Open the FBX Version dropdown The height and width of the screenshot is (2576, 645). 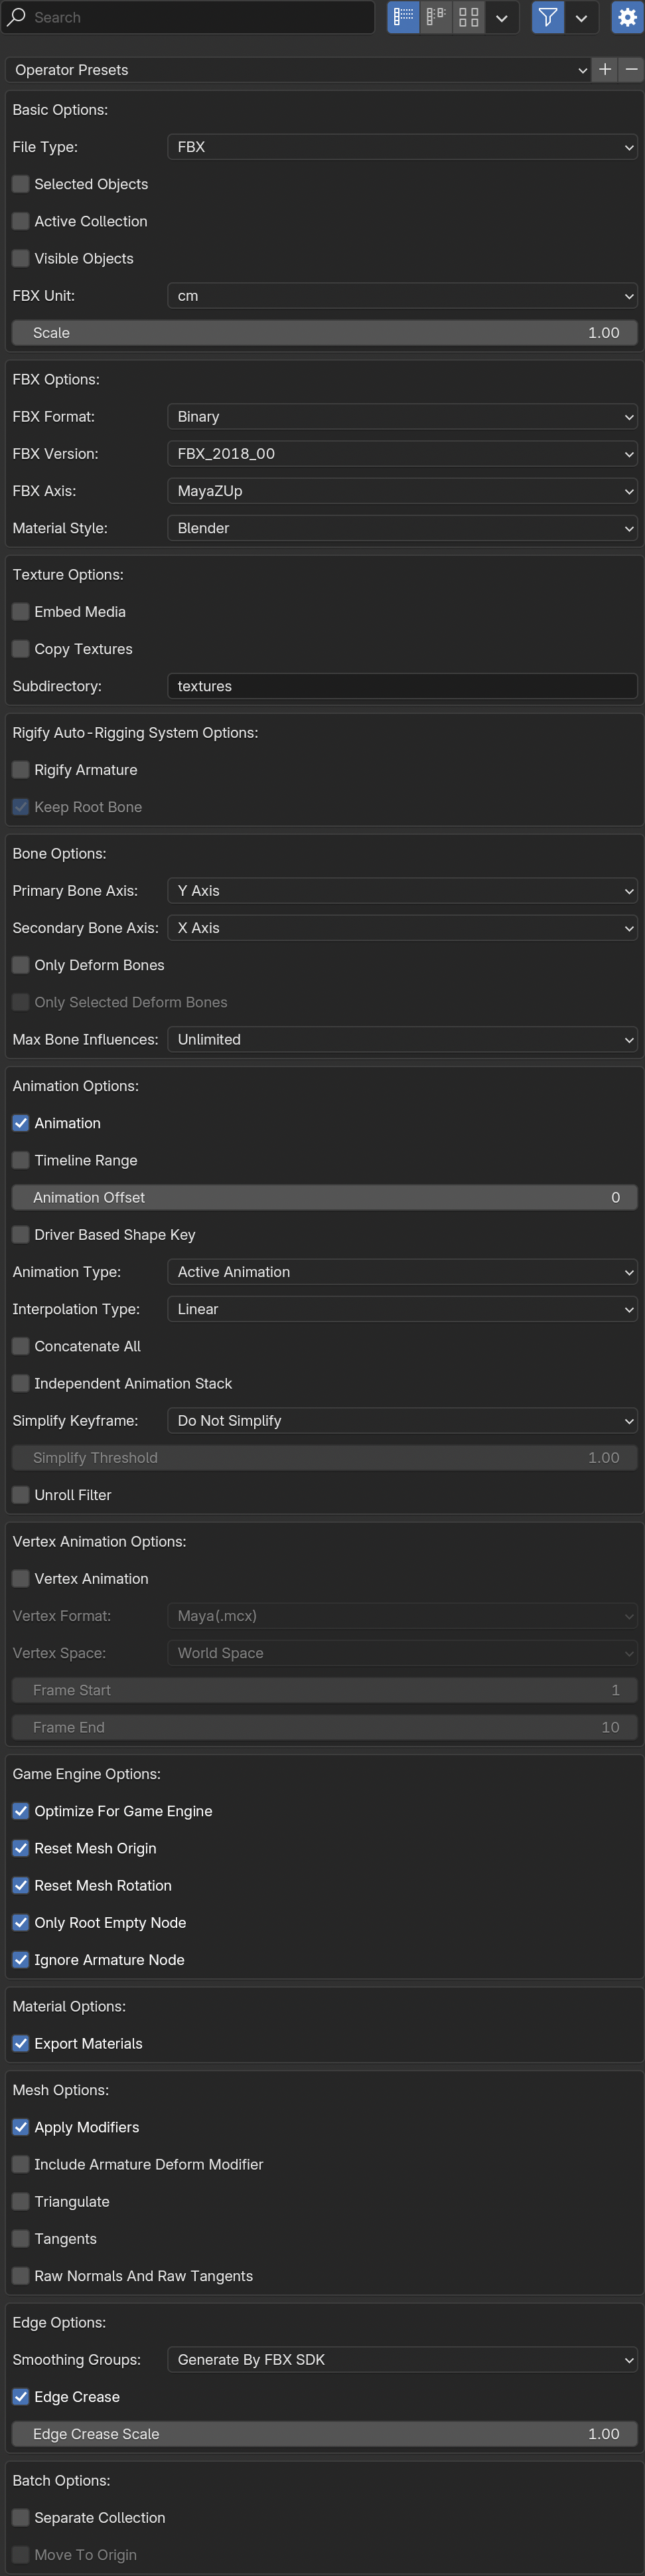pyautogui.click(x=402, y=454)
